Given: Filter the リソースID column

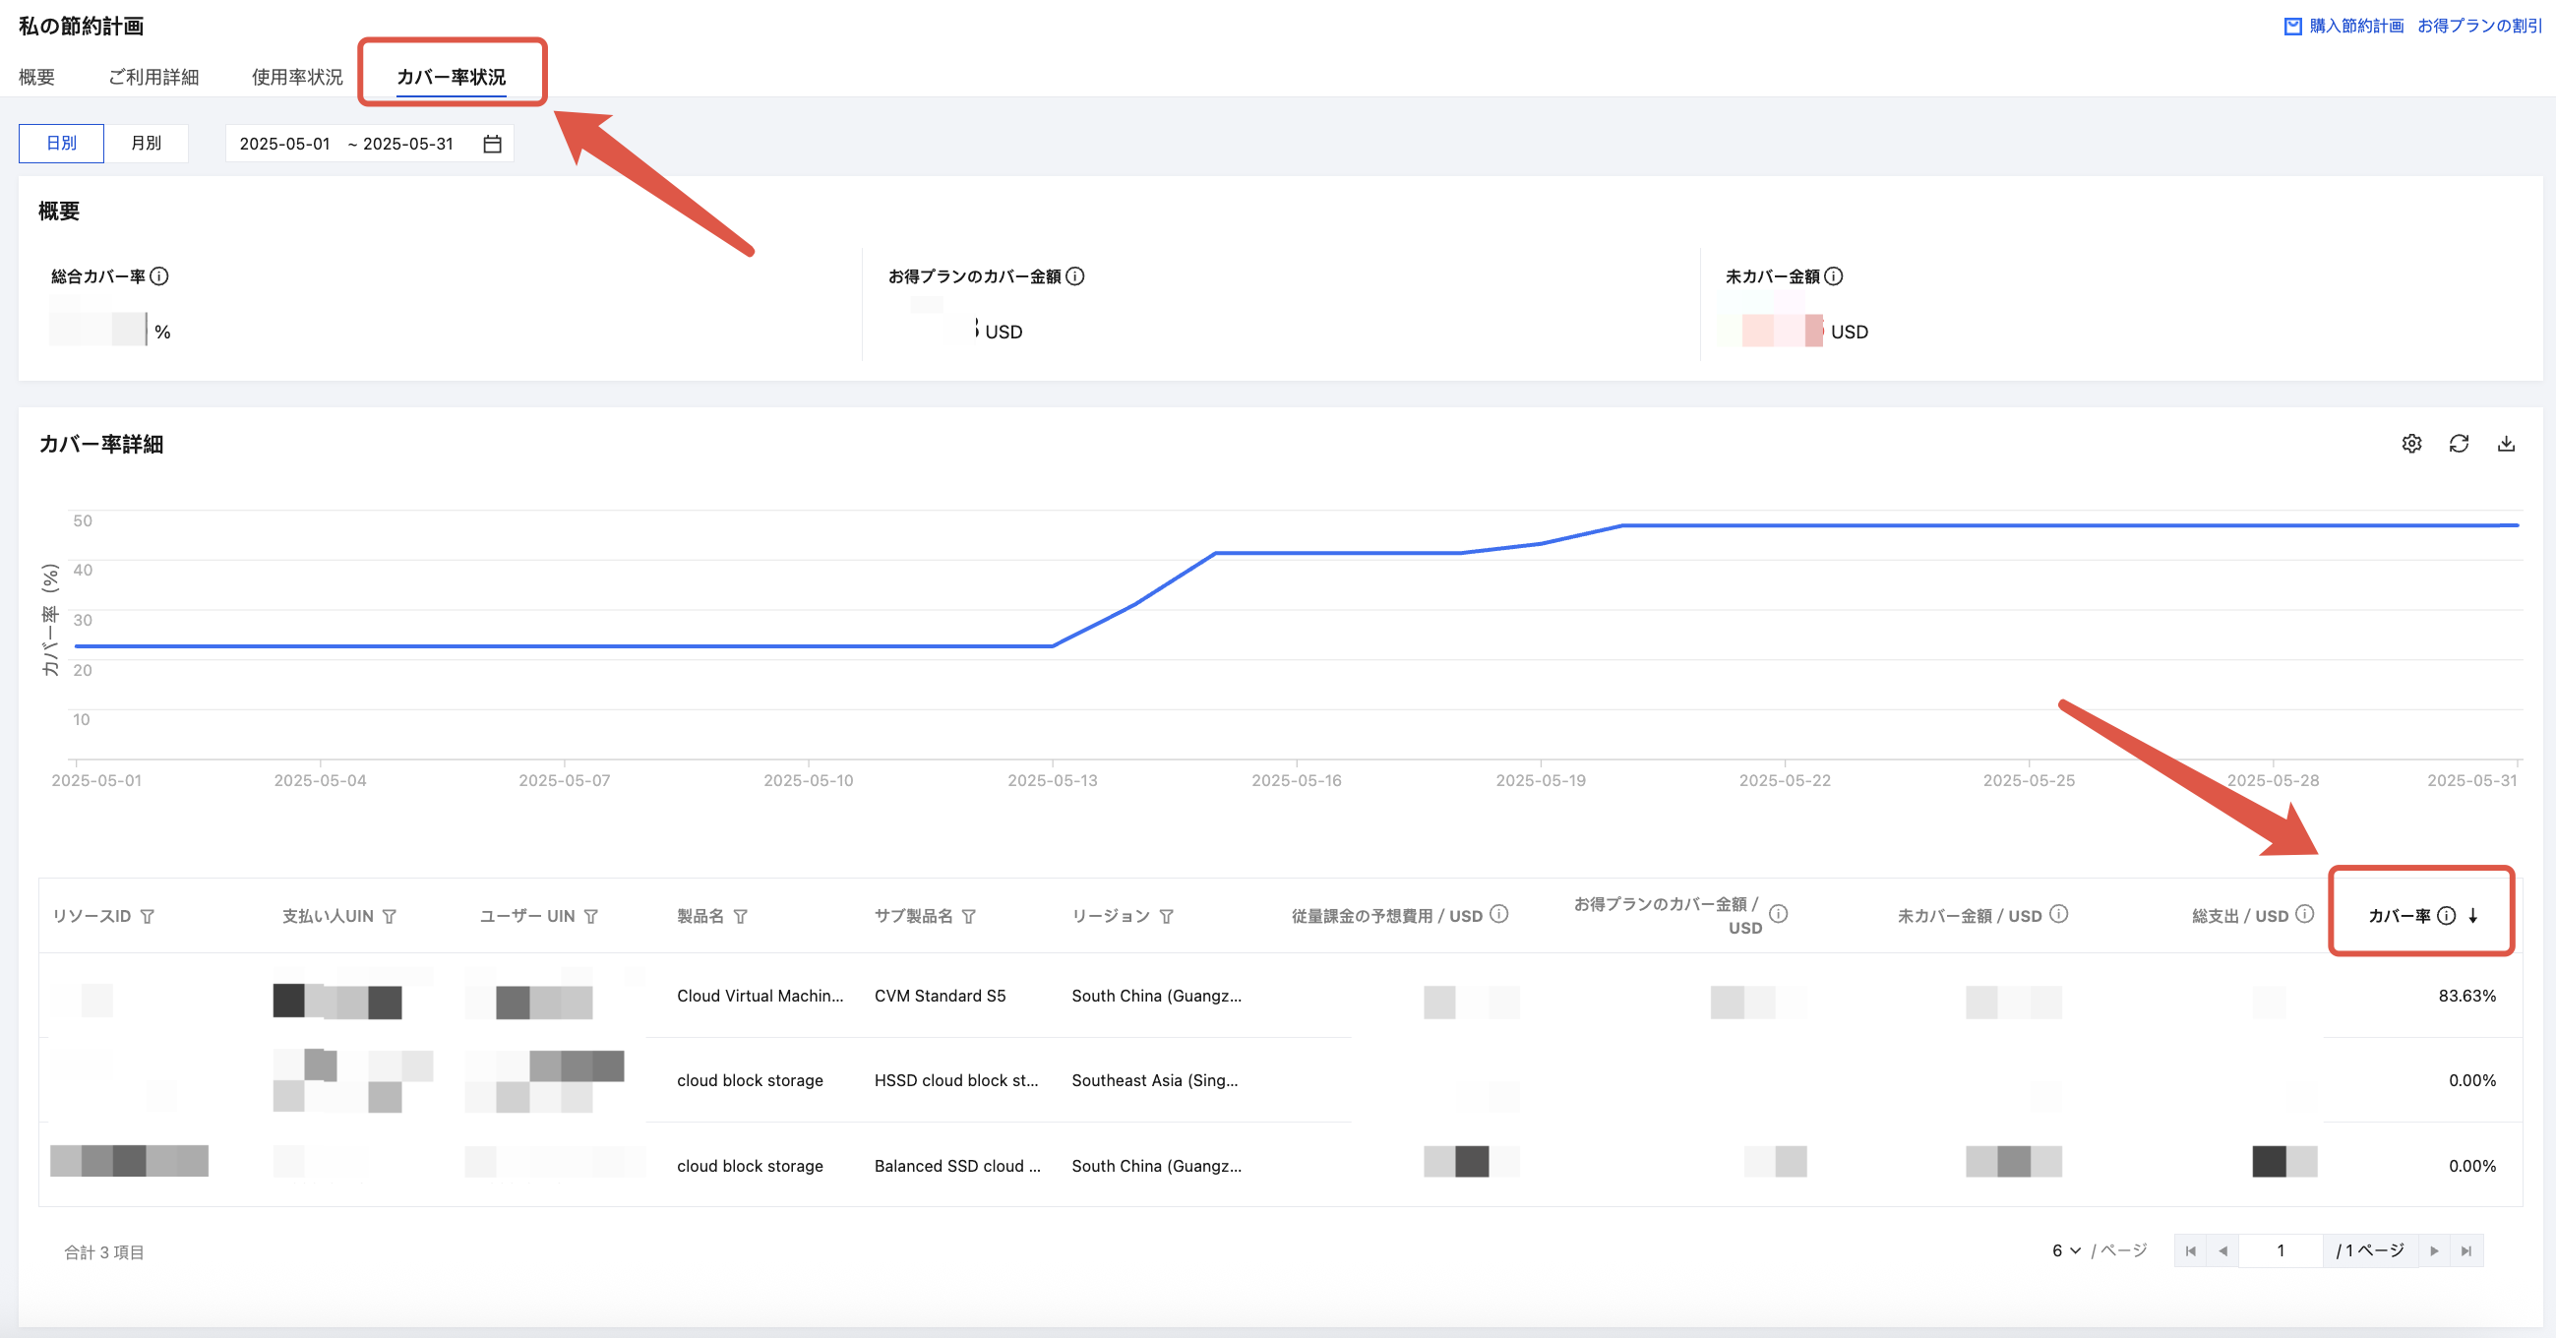Looking at the screenshot, I should click(148, 916).
